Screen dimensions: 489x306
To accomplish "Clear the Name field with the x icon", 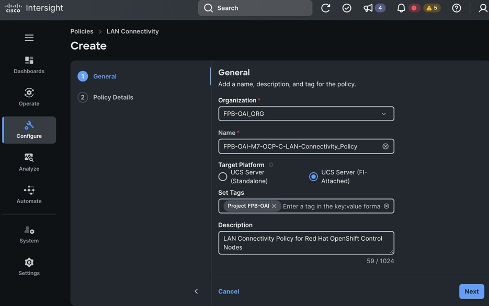I will (x=385, y=146).
